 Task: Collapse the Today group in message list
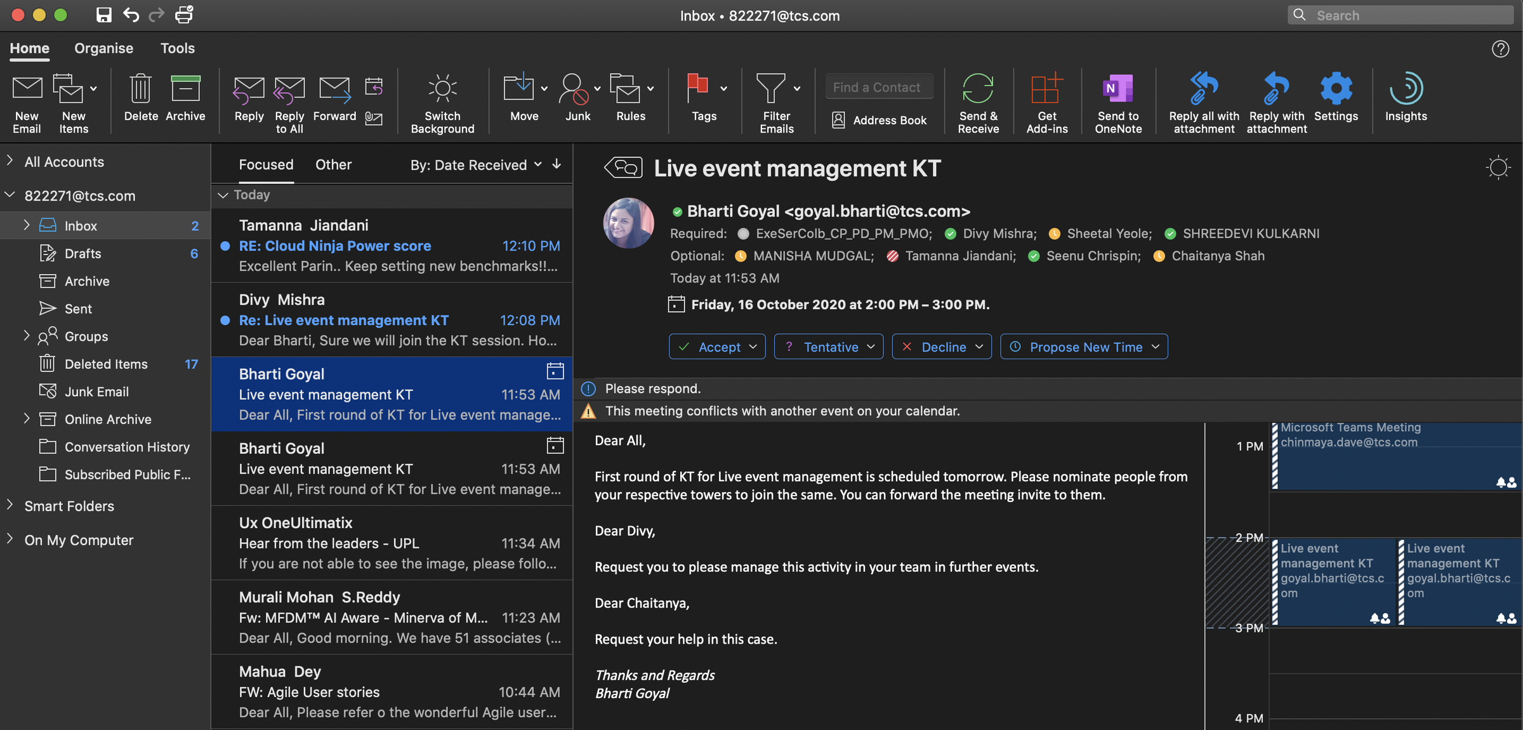point(223,195)
